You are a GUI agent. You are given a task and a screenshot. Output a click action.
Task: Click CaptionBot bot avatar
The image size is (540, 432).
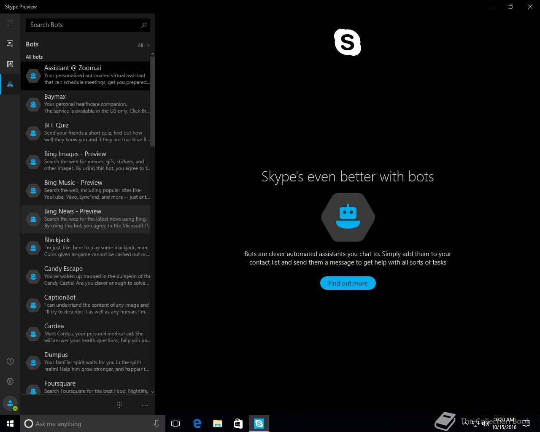tap(33, 305)
